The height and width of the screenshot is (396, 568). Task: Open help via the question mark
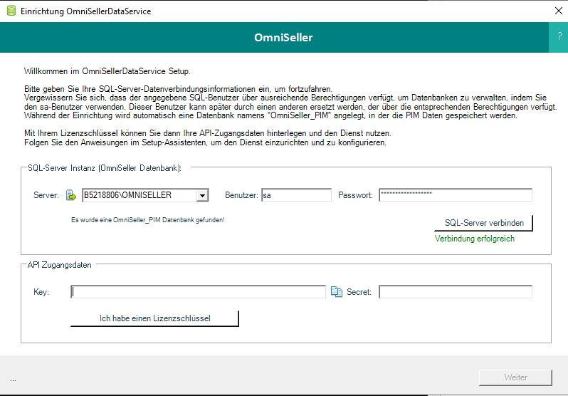coord(559,37)
